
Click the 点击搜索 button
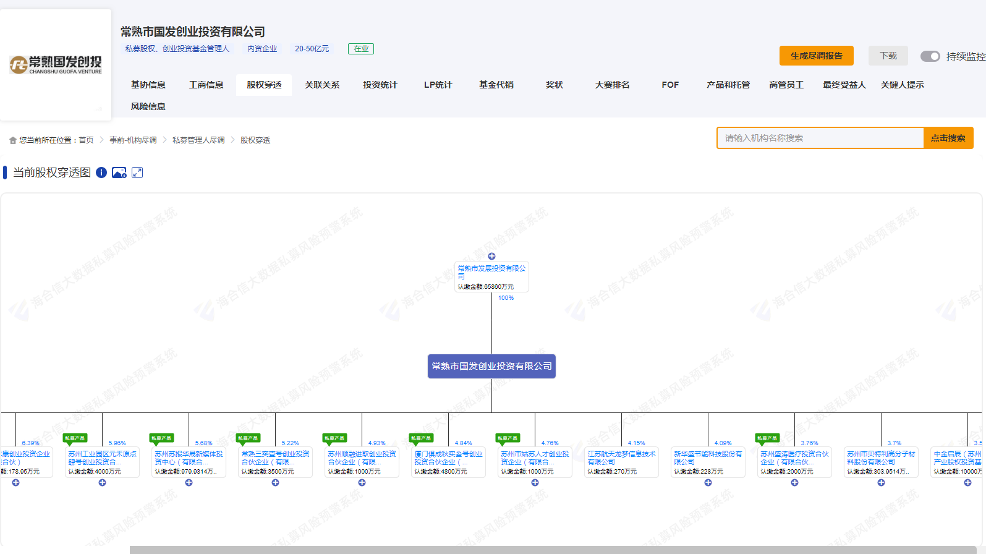(948, 138)
